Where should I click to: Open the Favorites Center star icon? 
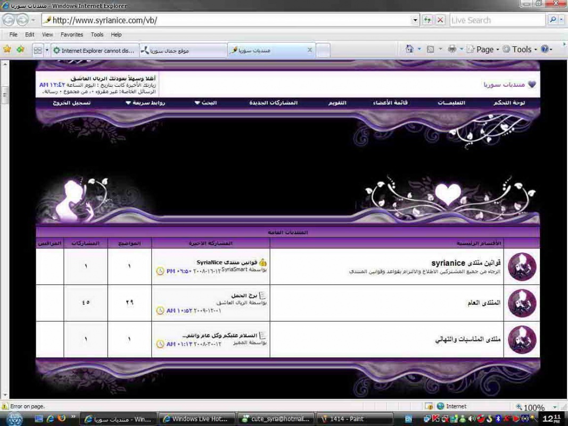coord(7,50)
